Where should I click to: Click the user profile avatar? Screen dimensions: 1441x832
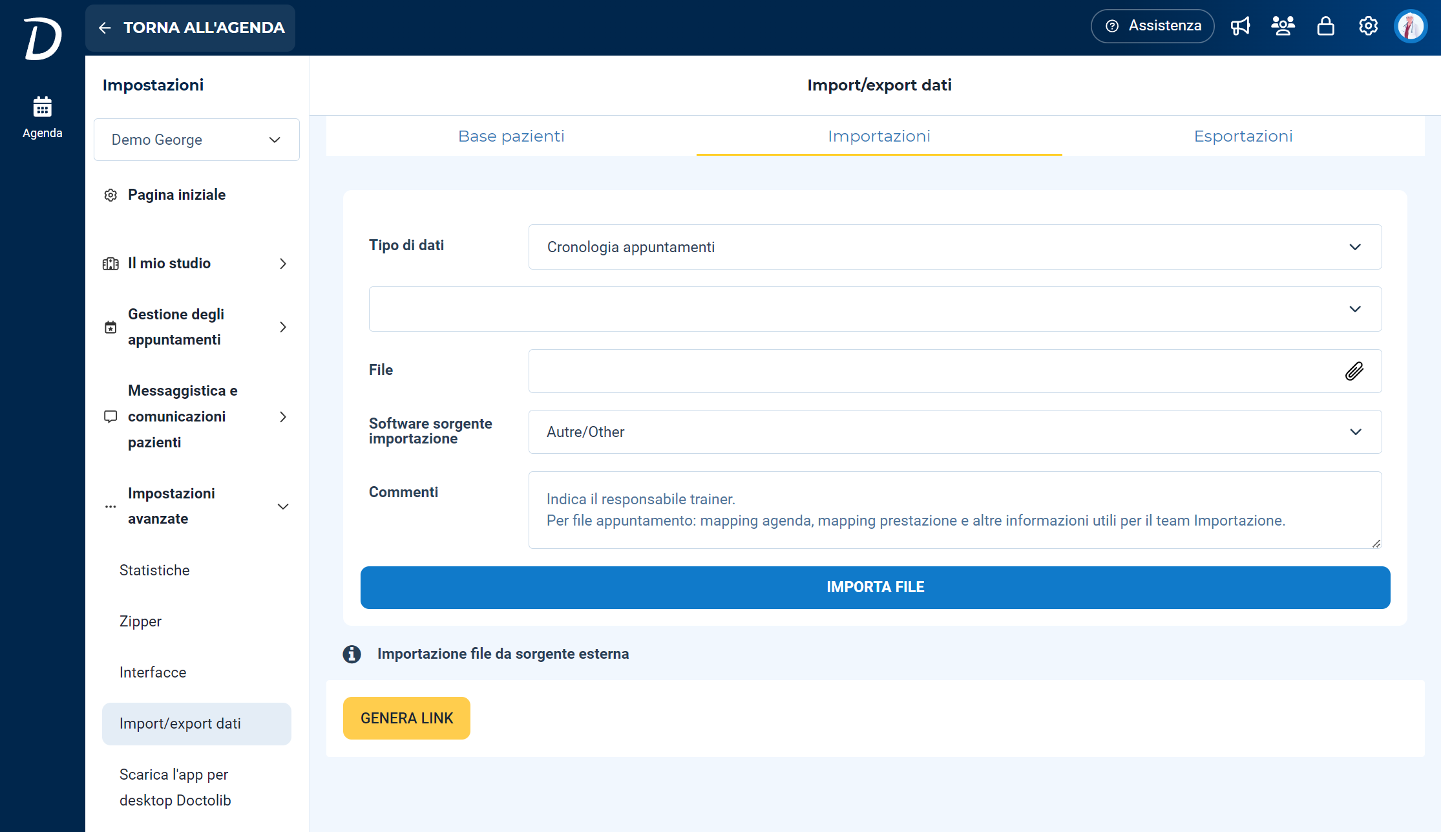coord(1411,27)
